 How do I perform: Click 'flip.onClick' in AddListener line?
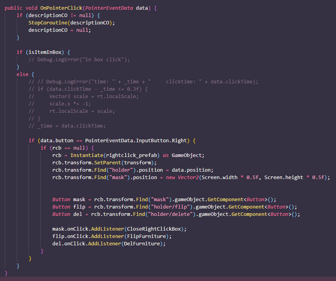[x=70, y=236]
